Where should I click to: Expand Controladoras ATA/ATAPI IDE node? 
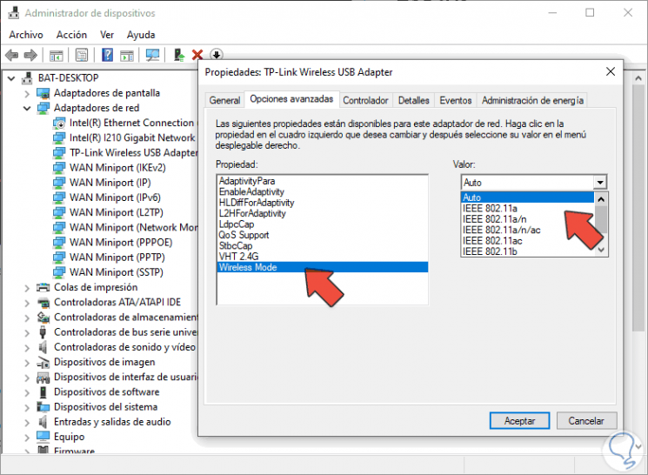pyautogui.click(x=27, y=303)
